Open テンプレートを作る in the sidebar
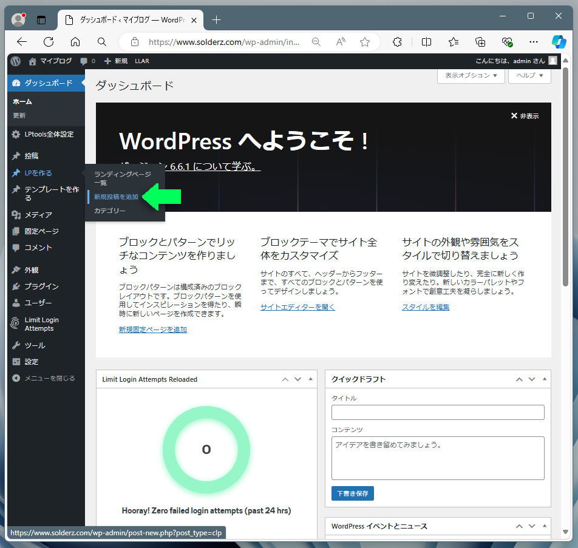578x548 pixels. coord(46,194)
